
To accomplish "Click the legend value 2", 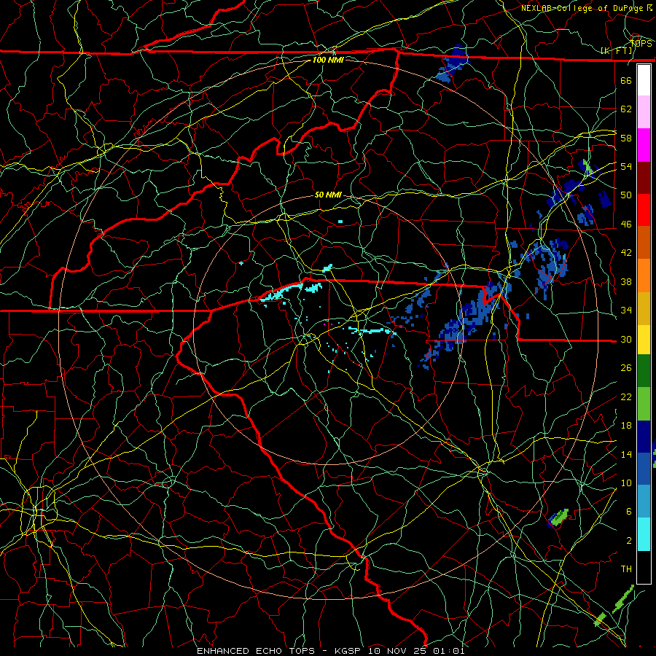I will [628, 540].
